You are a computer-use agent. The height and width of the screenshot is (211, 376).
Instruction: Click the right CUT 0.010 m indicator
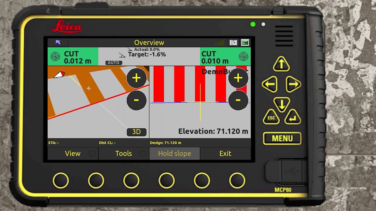(x=225, y=57)
